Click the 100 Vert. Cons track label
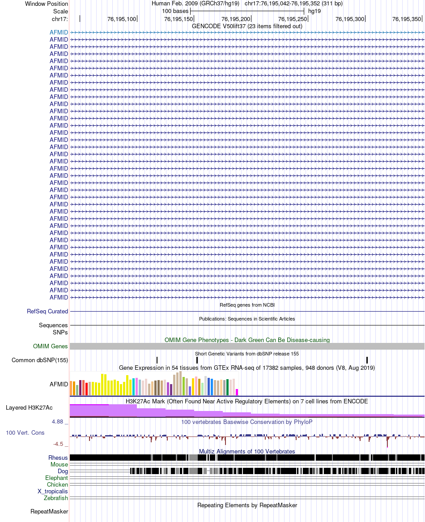425x522 pixels. pos(25,432)
